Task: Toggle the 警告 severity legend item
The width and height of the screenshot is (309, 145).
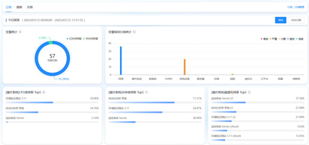Action: 291,39
